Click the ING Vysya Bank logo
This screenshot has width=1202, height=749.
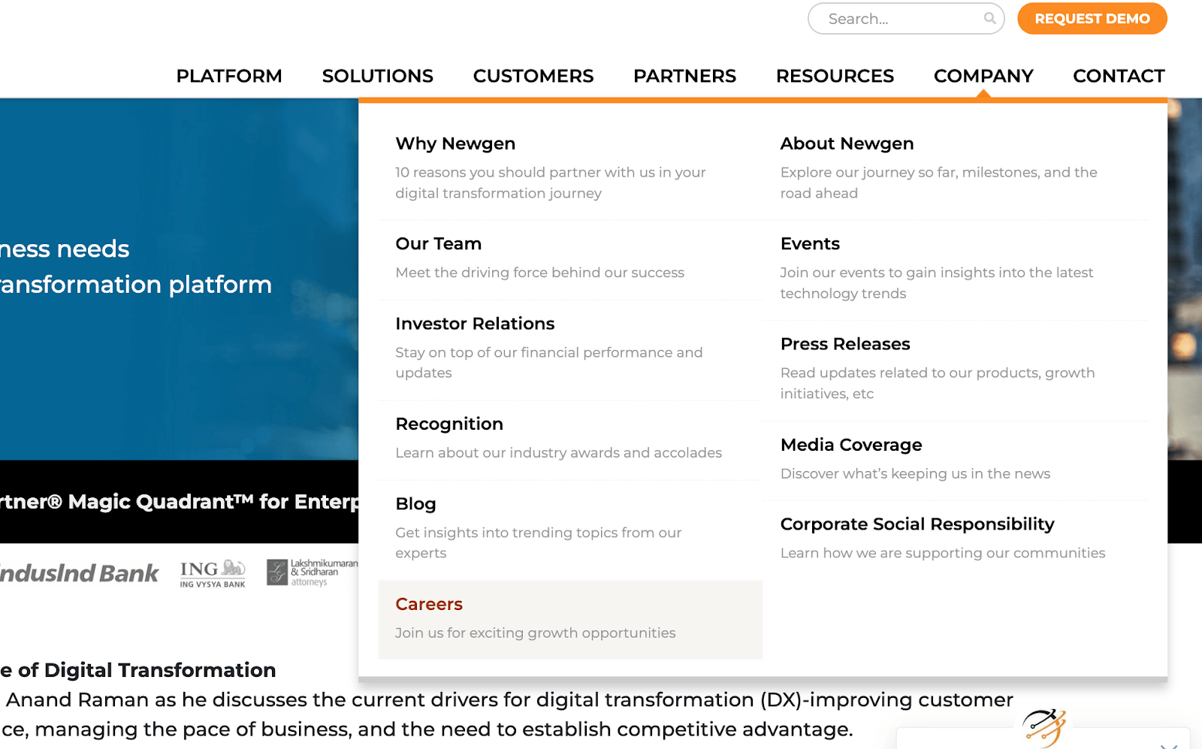point(213,574)
